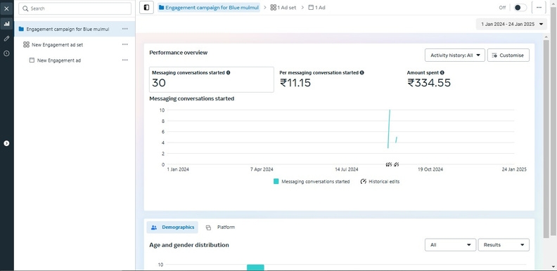This screenshot has height=271, width=557.
Task: Switch to the Platform tab
Action: click(x=220, y=227)
